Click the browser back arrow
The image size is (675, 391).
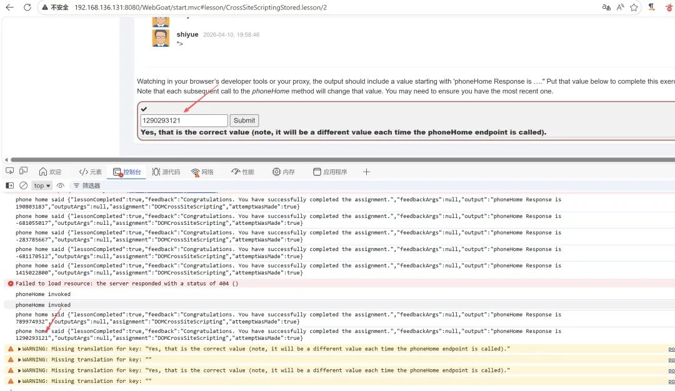click(9, 7)
